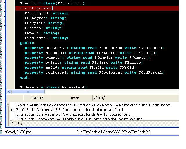This screenshot has width=186, height=149.
Task: Click the 'property bairro' line
Action: point(84,63)
